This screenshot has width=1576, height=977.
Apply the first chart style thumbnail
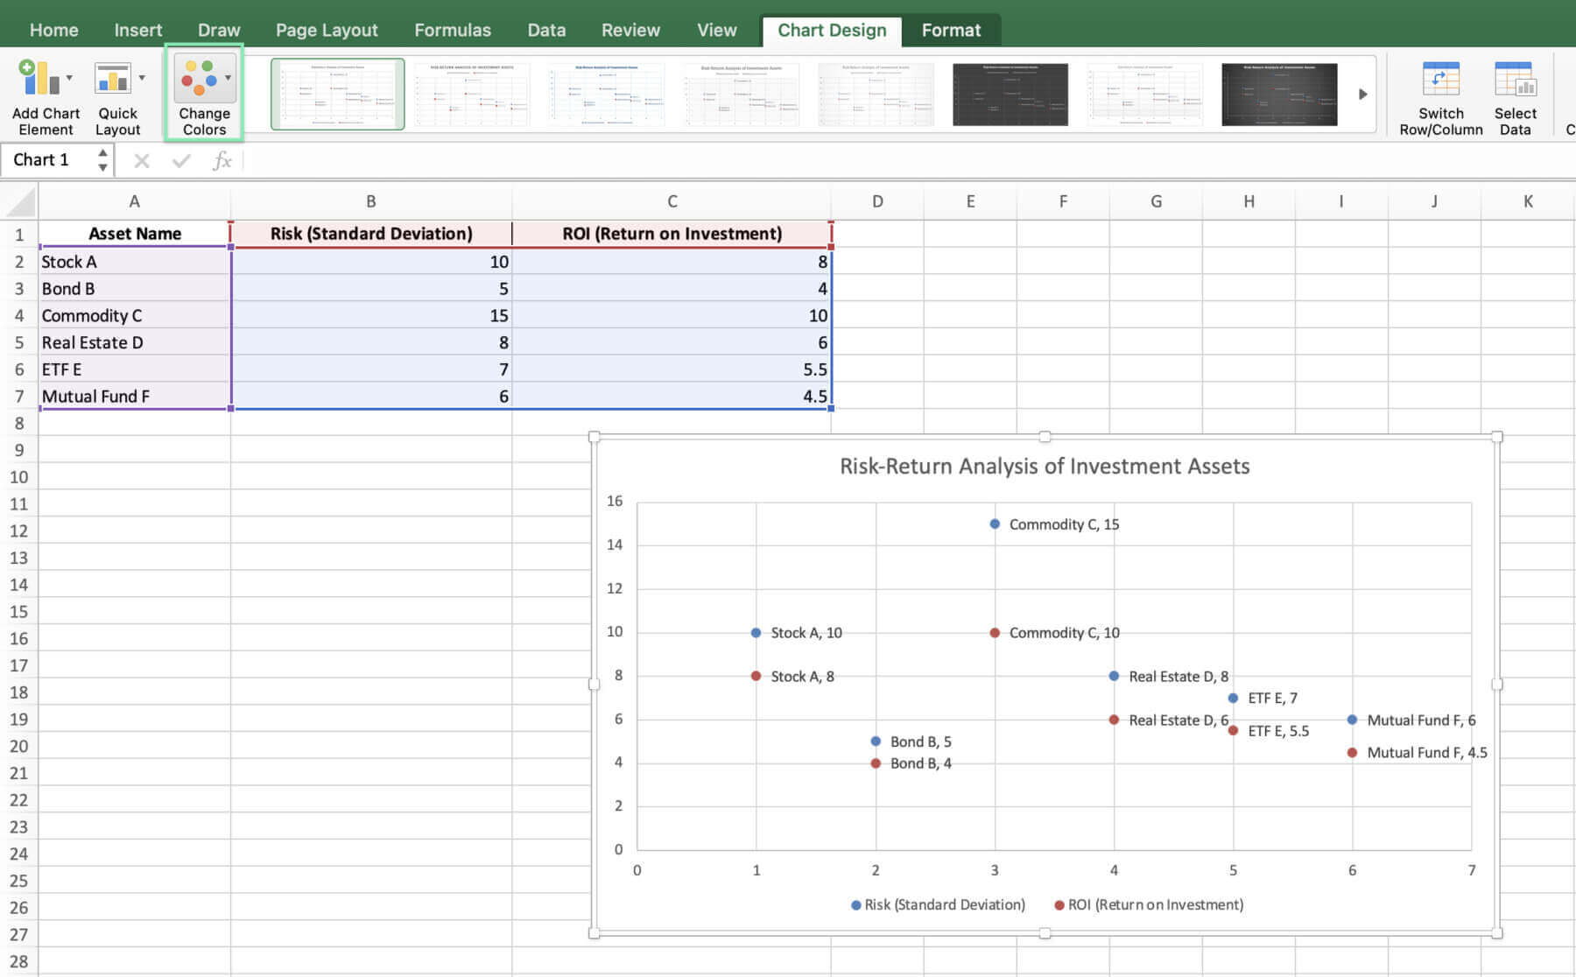(x=337, y=94)
